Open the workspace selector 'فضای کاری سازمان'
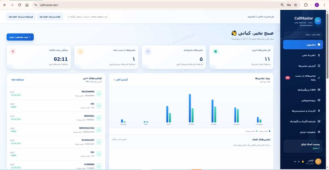The width and height of the screenshot is (329, 170). 303,34
